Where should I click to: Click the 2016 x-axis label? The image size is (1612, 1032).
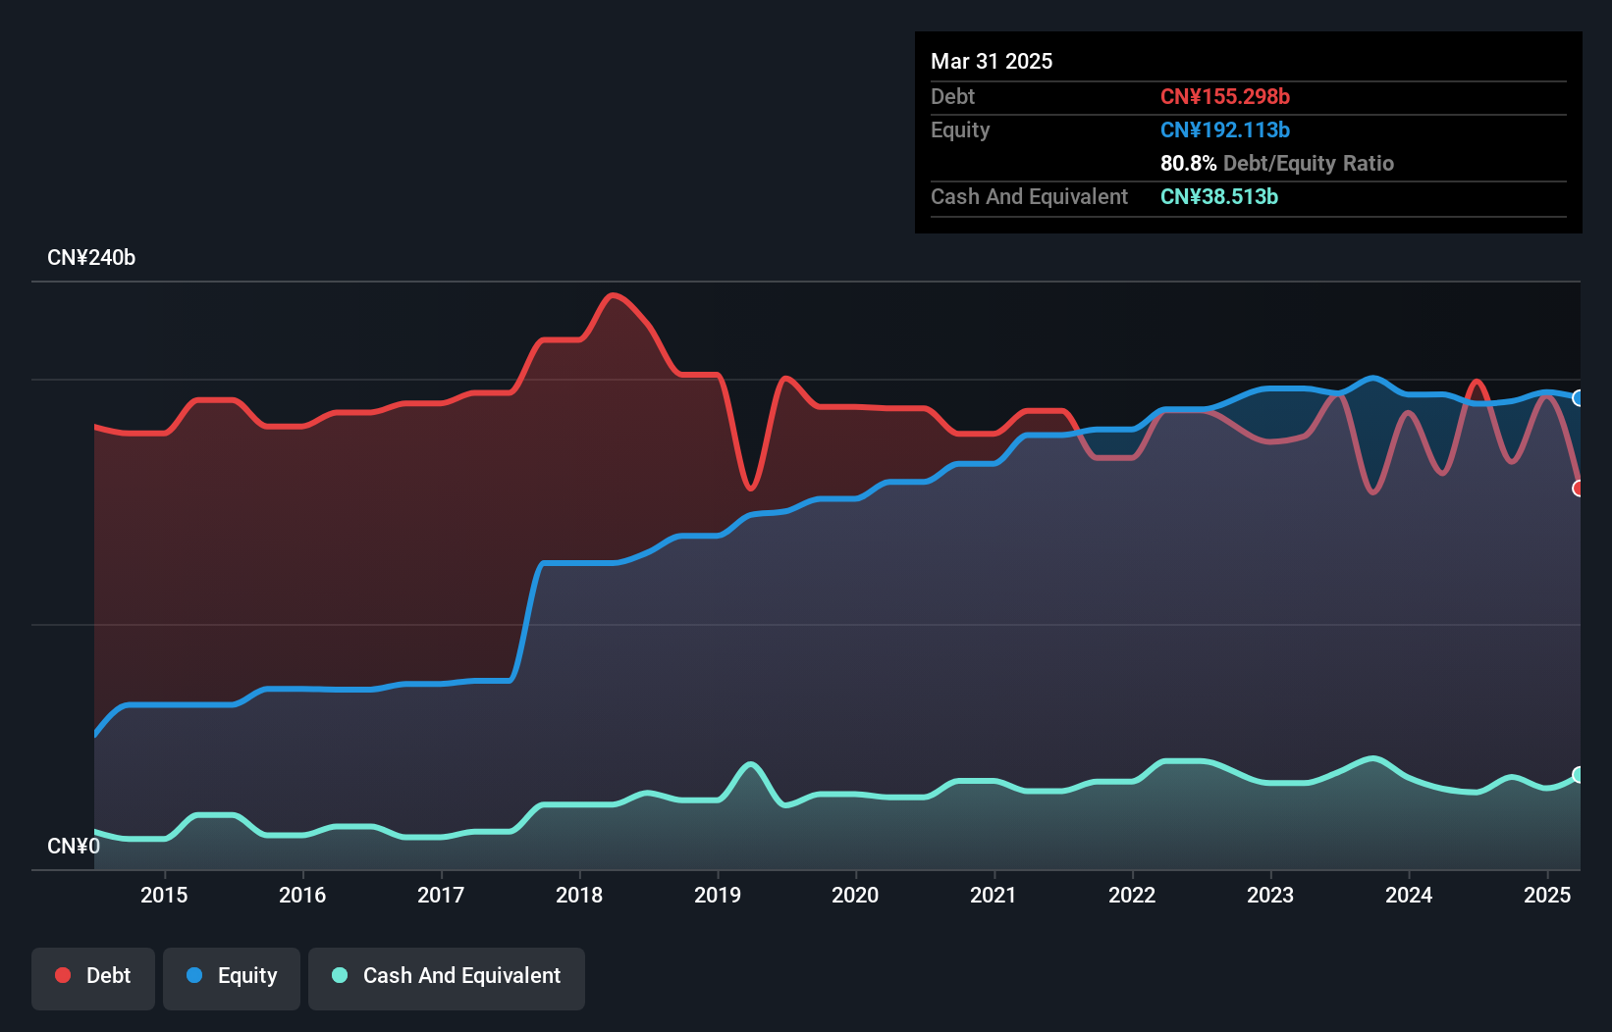tap(302, 895)
